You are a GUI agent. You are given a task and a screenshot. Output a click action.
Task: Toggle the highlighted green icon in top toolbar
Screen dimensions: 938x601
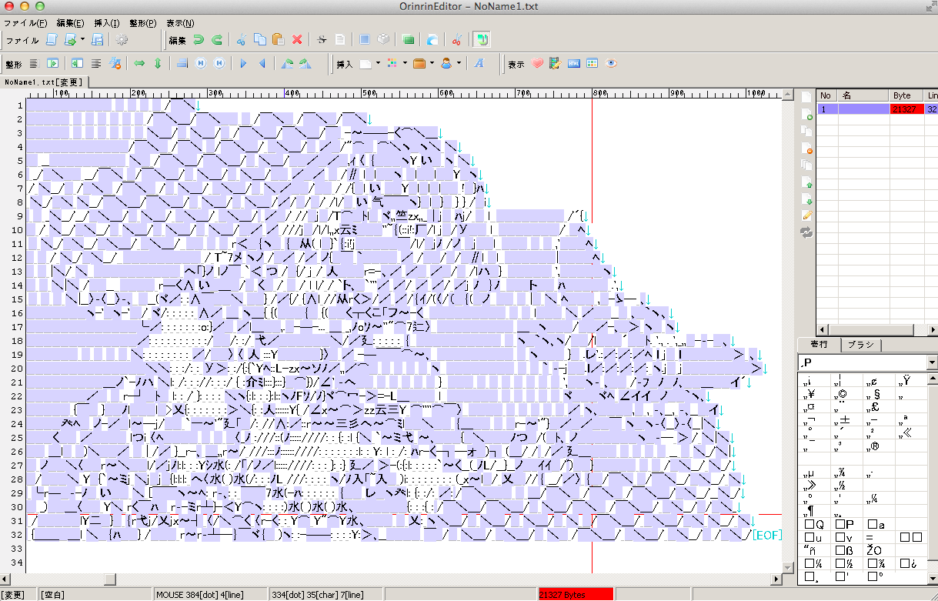pyautogui.click(x=482, y=39)
